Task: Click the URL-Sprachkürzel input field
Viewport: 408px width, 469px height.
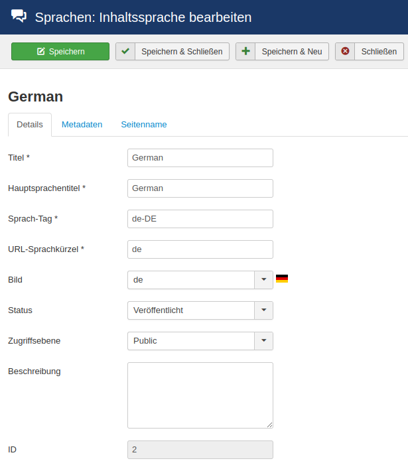Action: (x=200, y=249)
